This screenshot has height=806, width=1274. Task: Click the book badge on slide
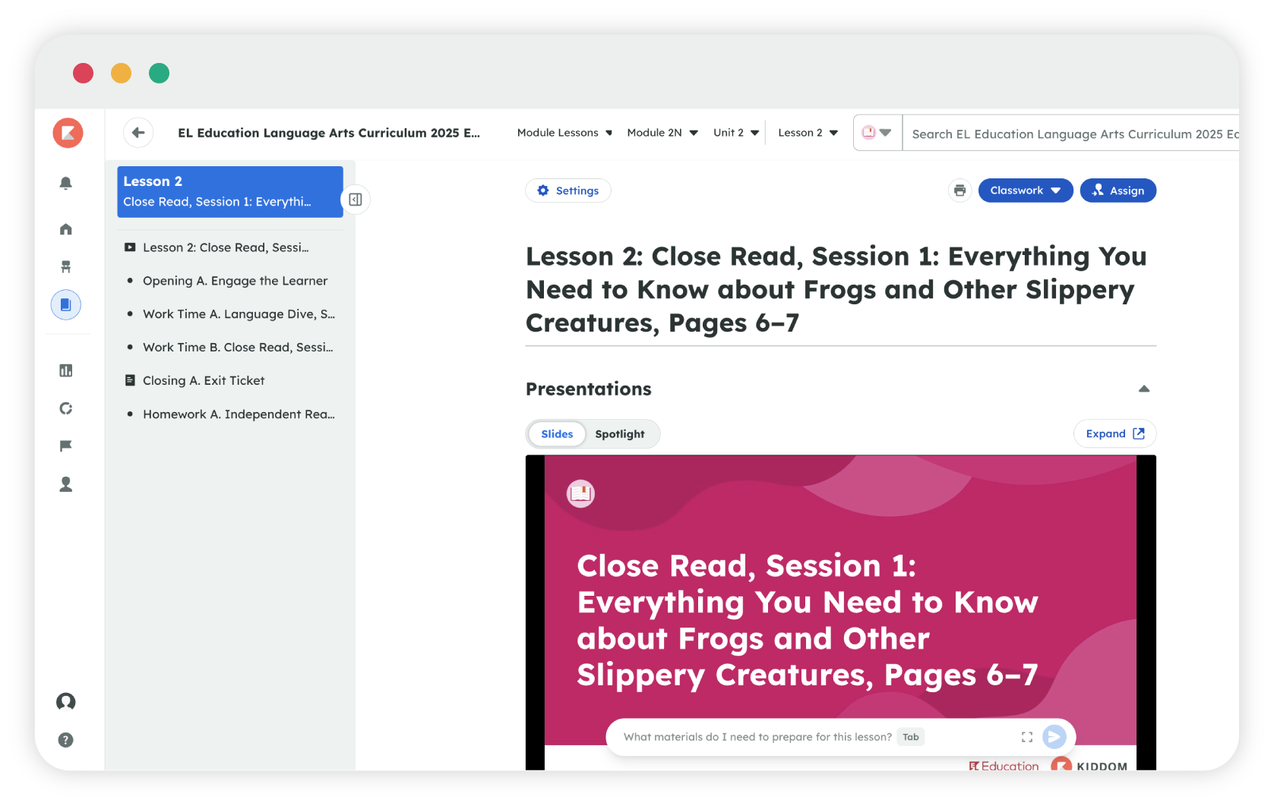pyautogui.click(x=581, y=494)
